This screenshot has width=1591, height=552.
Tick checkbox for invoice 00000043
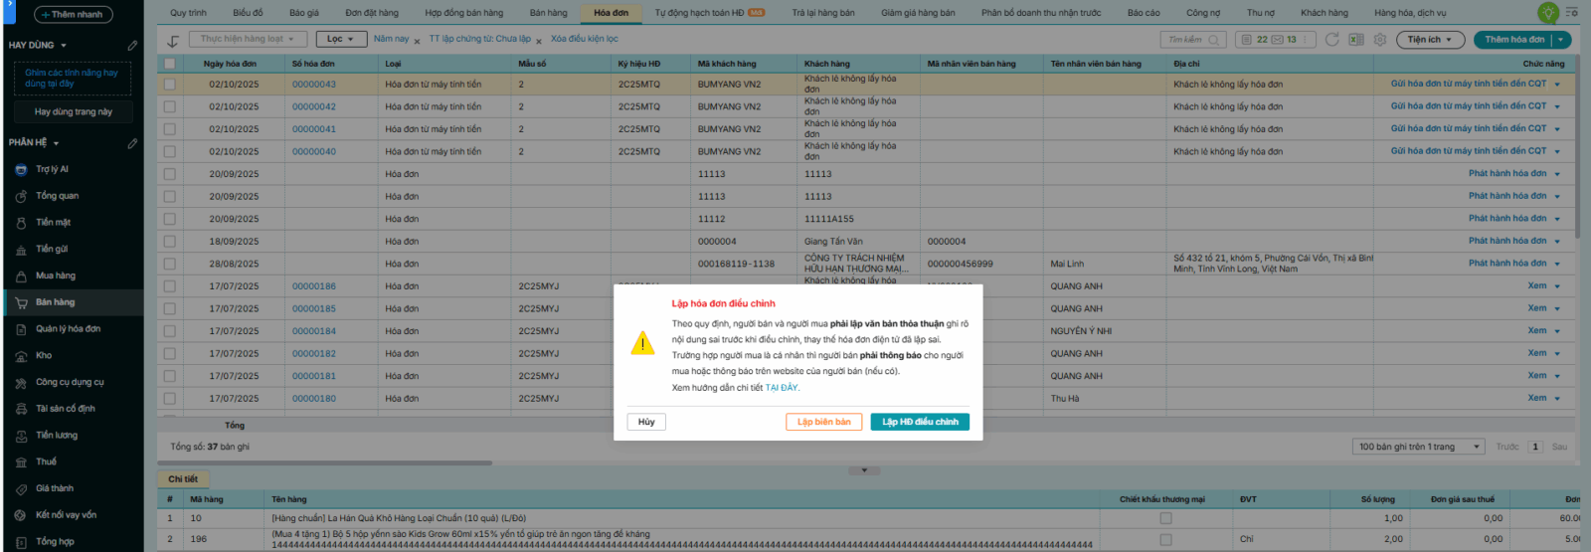(170, 85)
